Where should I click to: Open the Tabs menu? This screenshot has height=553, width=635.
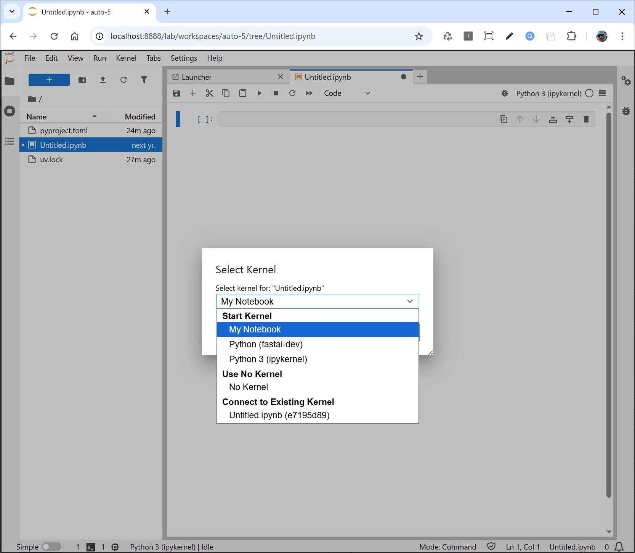pyautogui.click(x=154, y=58)
